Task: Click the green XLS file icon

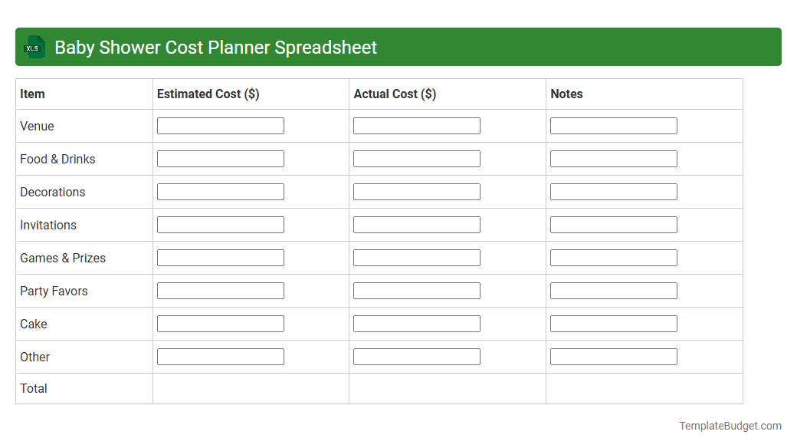Action: point(34,47)
